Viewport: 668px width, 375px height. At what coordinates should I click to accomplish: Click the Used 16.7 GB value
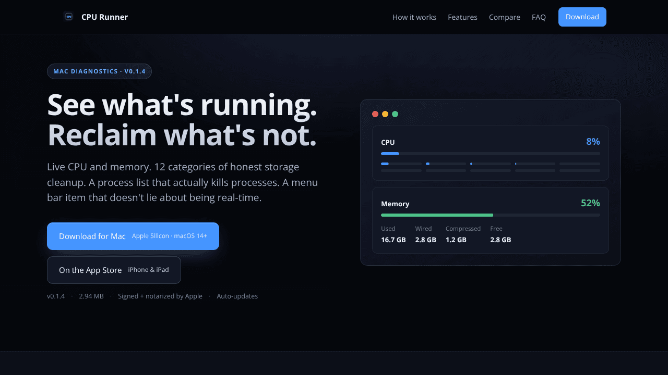[x=393, y=240]
